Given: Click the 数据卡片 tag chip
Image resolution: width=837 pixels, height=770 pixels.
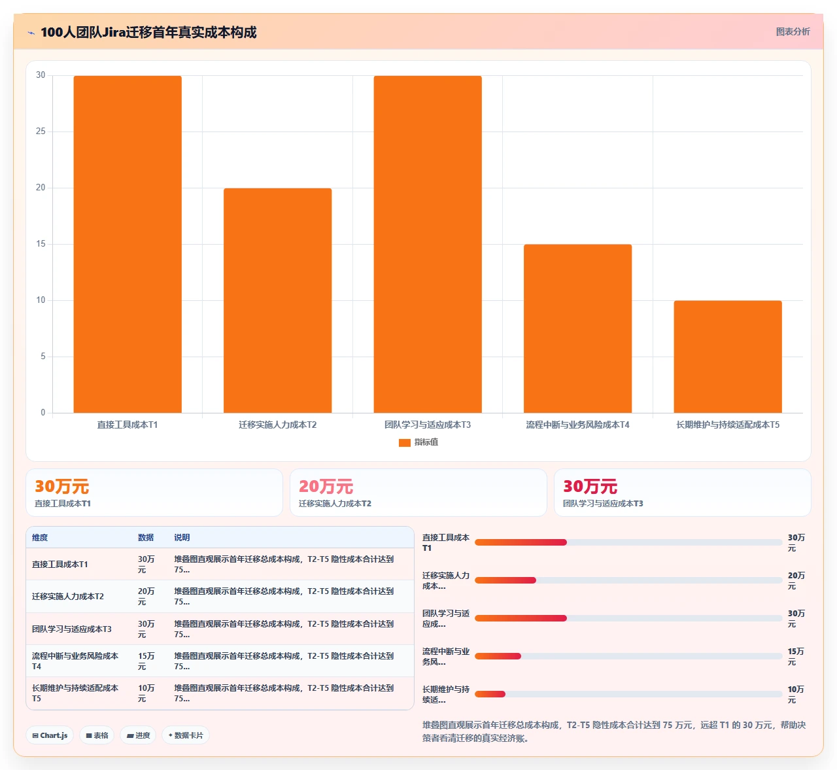Looking at the screenshot, I should tap(186, 735).
